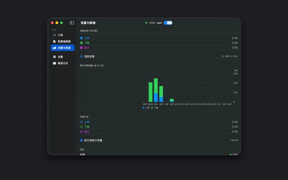The height and width of the screenshot is (180, 288).
Task: Click the 0 KB value of 当前会话 总计
Action: 235,48
